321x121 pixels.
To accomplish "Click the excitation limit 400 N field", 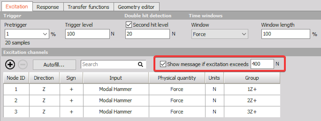I will coord(262,64).
